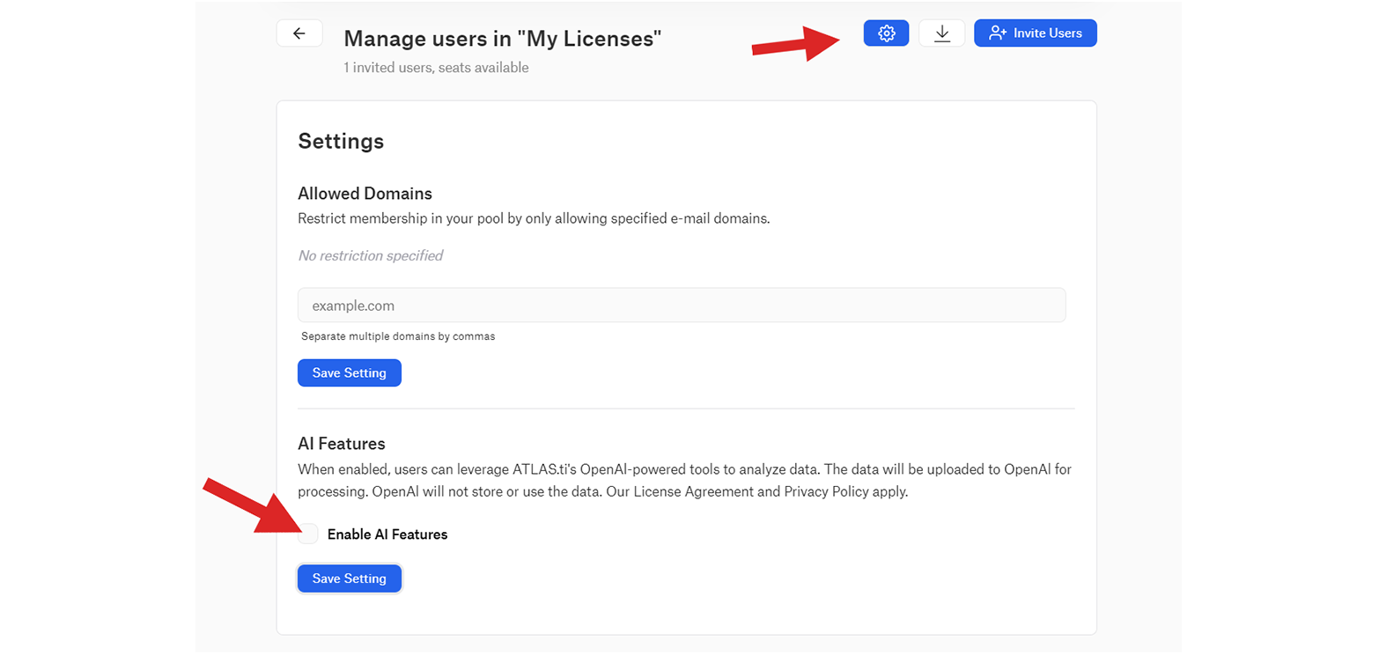Click the download users list icon
This screenshot has height=656, width=1379.
[941, 33]
